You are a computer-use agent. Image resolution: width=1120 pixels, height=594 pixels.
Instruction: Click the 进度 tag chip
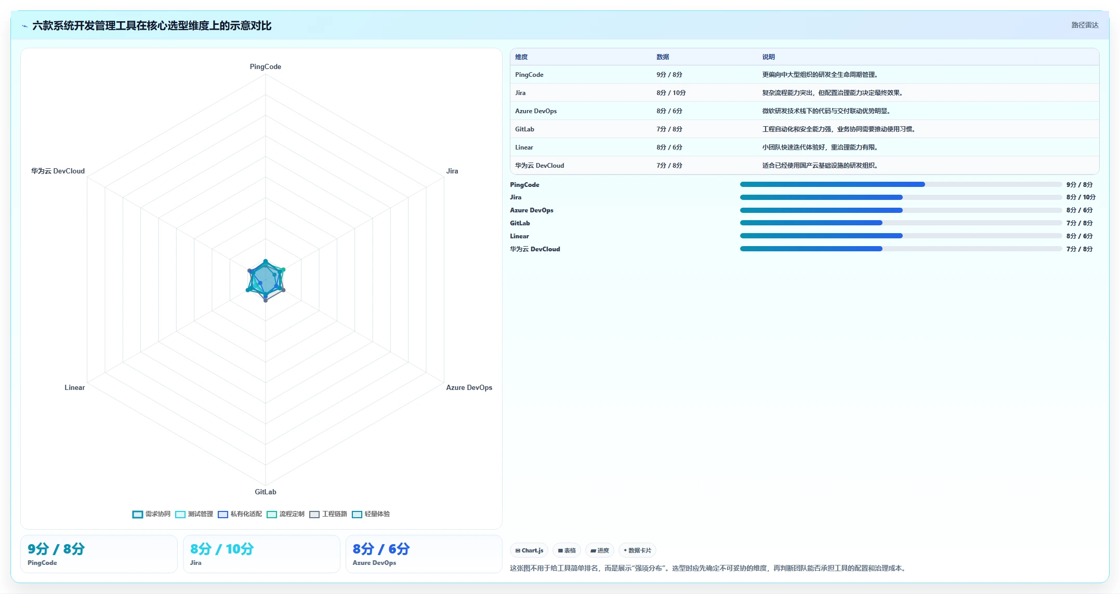click(600, 550)
